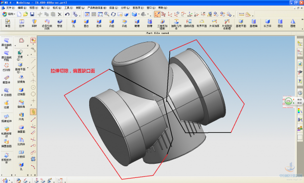Click the Measure Distance ruler icon
This screenshot has width=304, height=183.
tap(241, 14)
